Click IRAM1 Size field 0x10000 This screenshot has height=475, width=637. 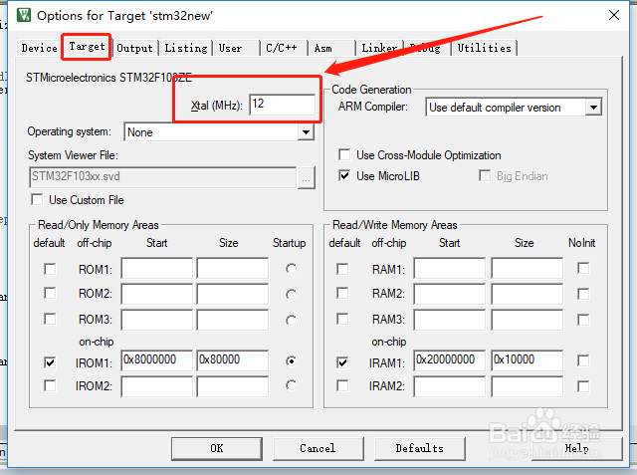[527, 360]
